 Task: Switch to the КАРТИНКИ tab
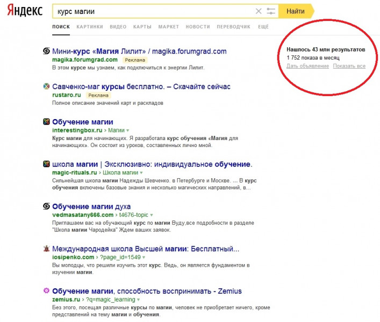90,27
